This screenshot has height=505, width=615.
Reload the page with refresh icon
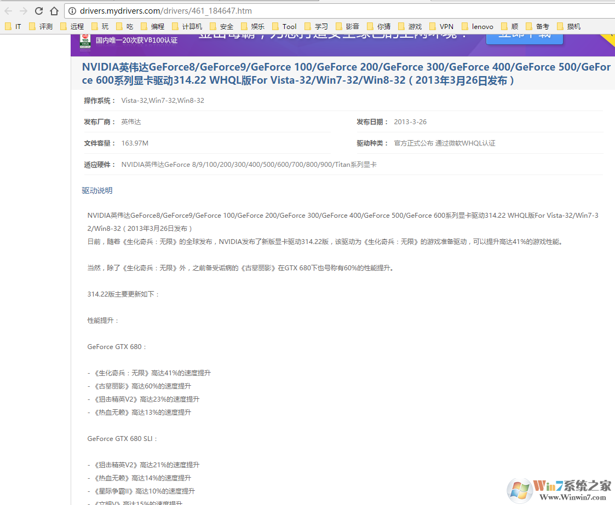[39, 11]
